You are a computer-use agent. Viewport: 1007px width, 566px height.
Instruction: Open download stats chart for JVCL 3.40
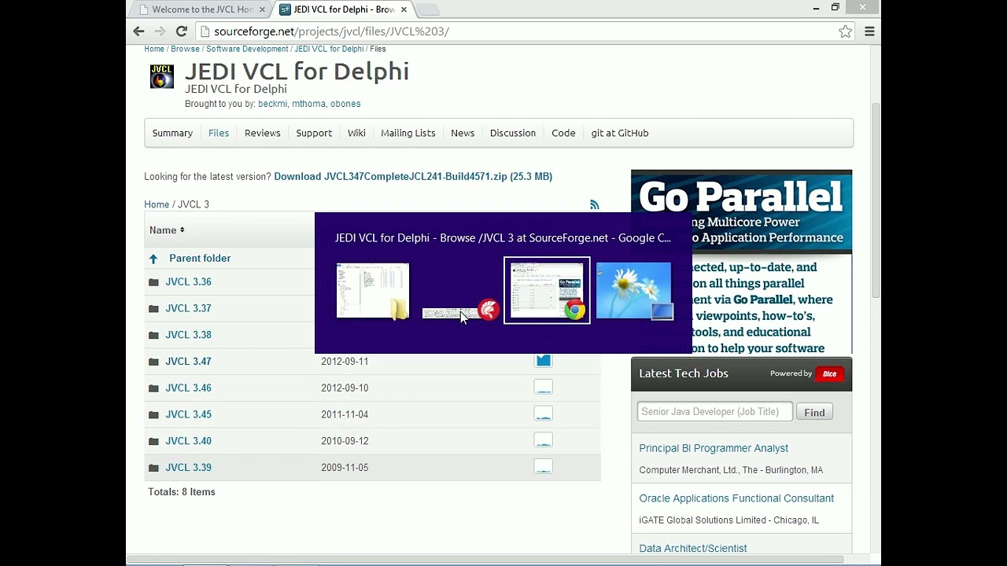pyautogui.click(x=543, y=440)
